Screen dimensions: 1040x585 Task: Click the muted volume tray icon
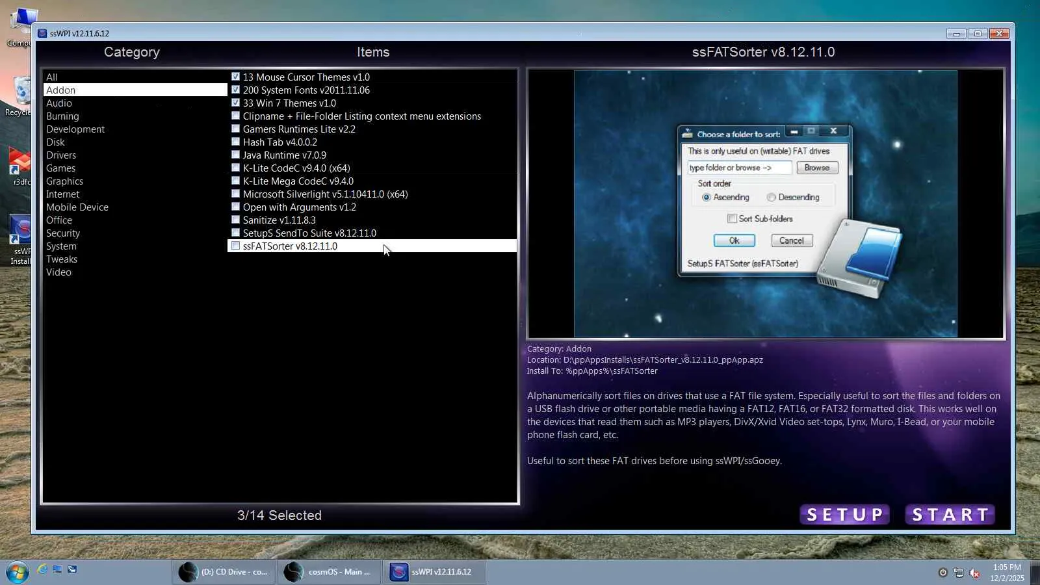(x=974, y=573)
